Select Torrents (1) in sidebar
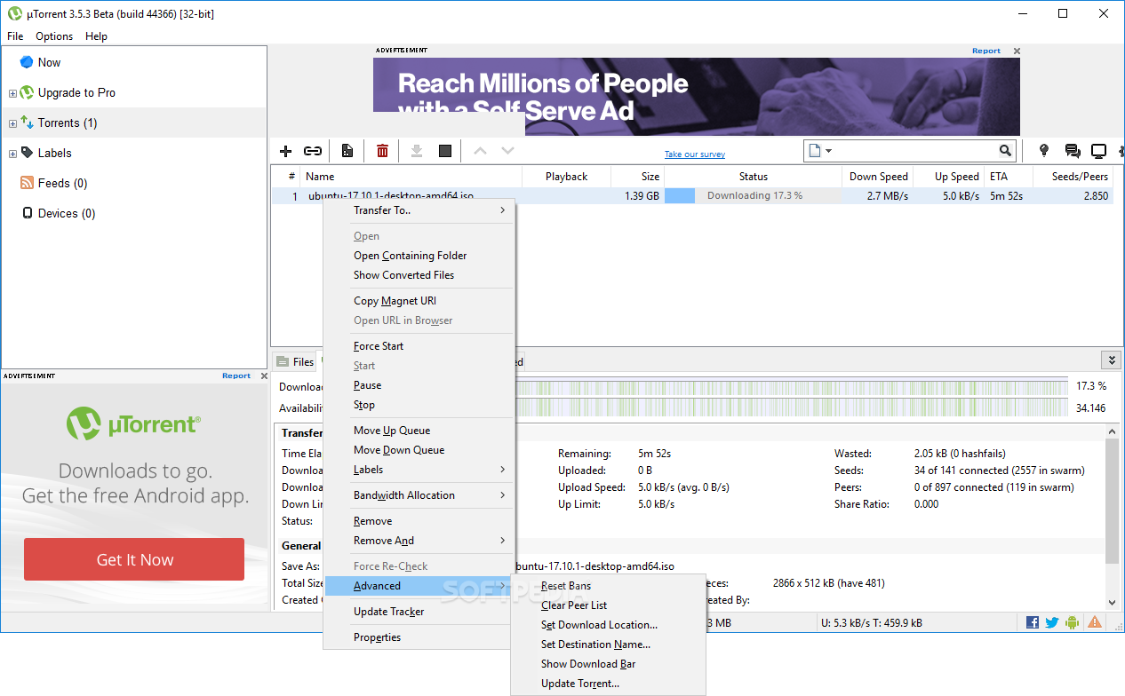1125x696 pixels. 68,123
